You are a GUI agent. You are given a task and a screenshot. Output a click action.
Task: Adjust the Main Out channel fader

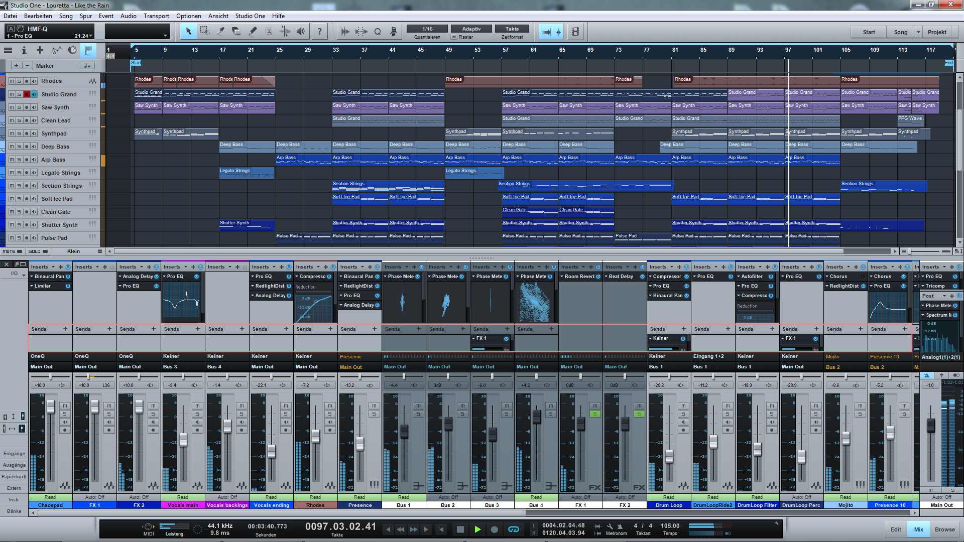pyautogui.click(x=931, y=426)
